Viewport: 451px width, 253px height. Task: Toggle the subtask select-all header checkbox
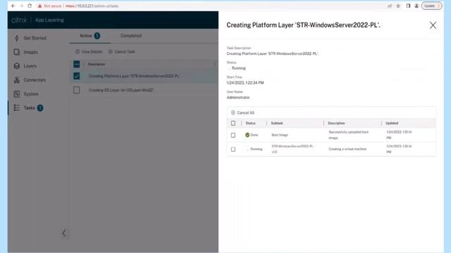click(x=233, y=123)
